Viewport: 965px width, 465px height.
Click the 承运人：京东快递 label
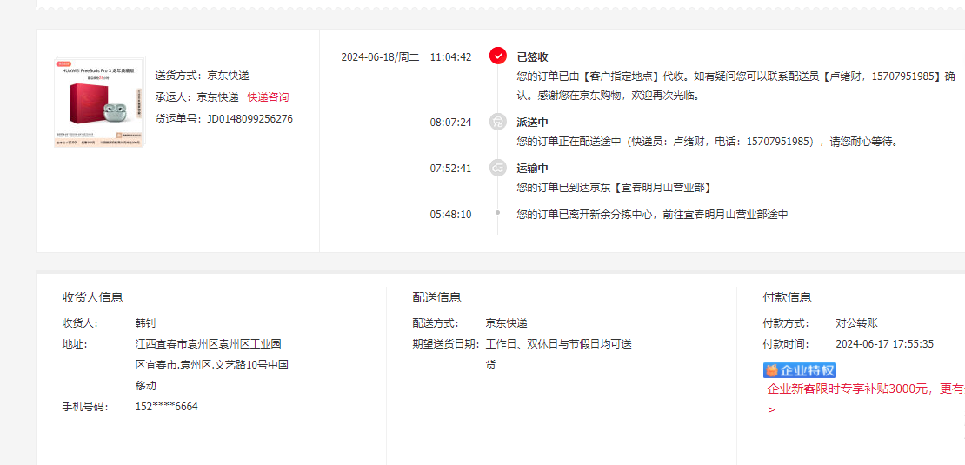pyautogui.click(x=197, y=97)
